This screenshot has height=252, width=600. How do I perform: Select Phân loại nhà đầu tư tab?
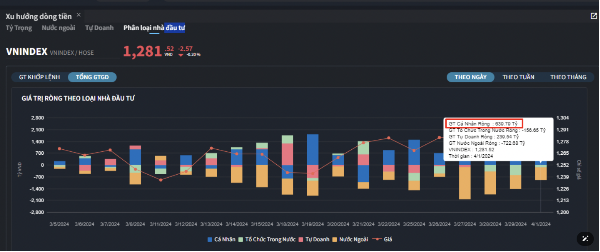click(x=154, y=28)
